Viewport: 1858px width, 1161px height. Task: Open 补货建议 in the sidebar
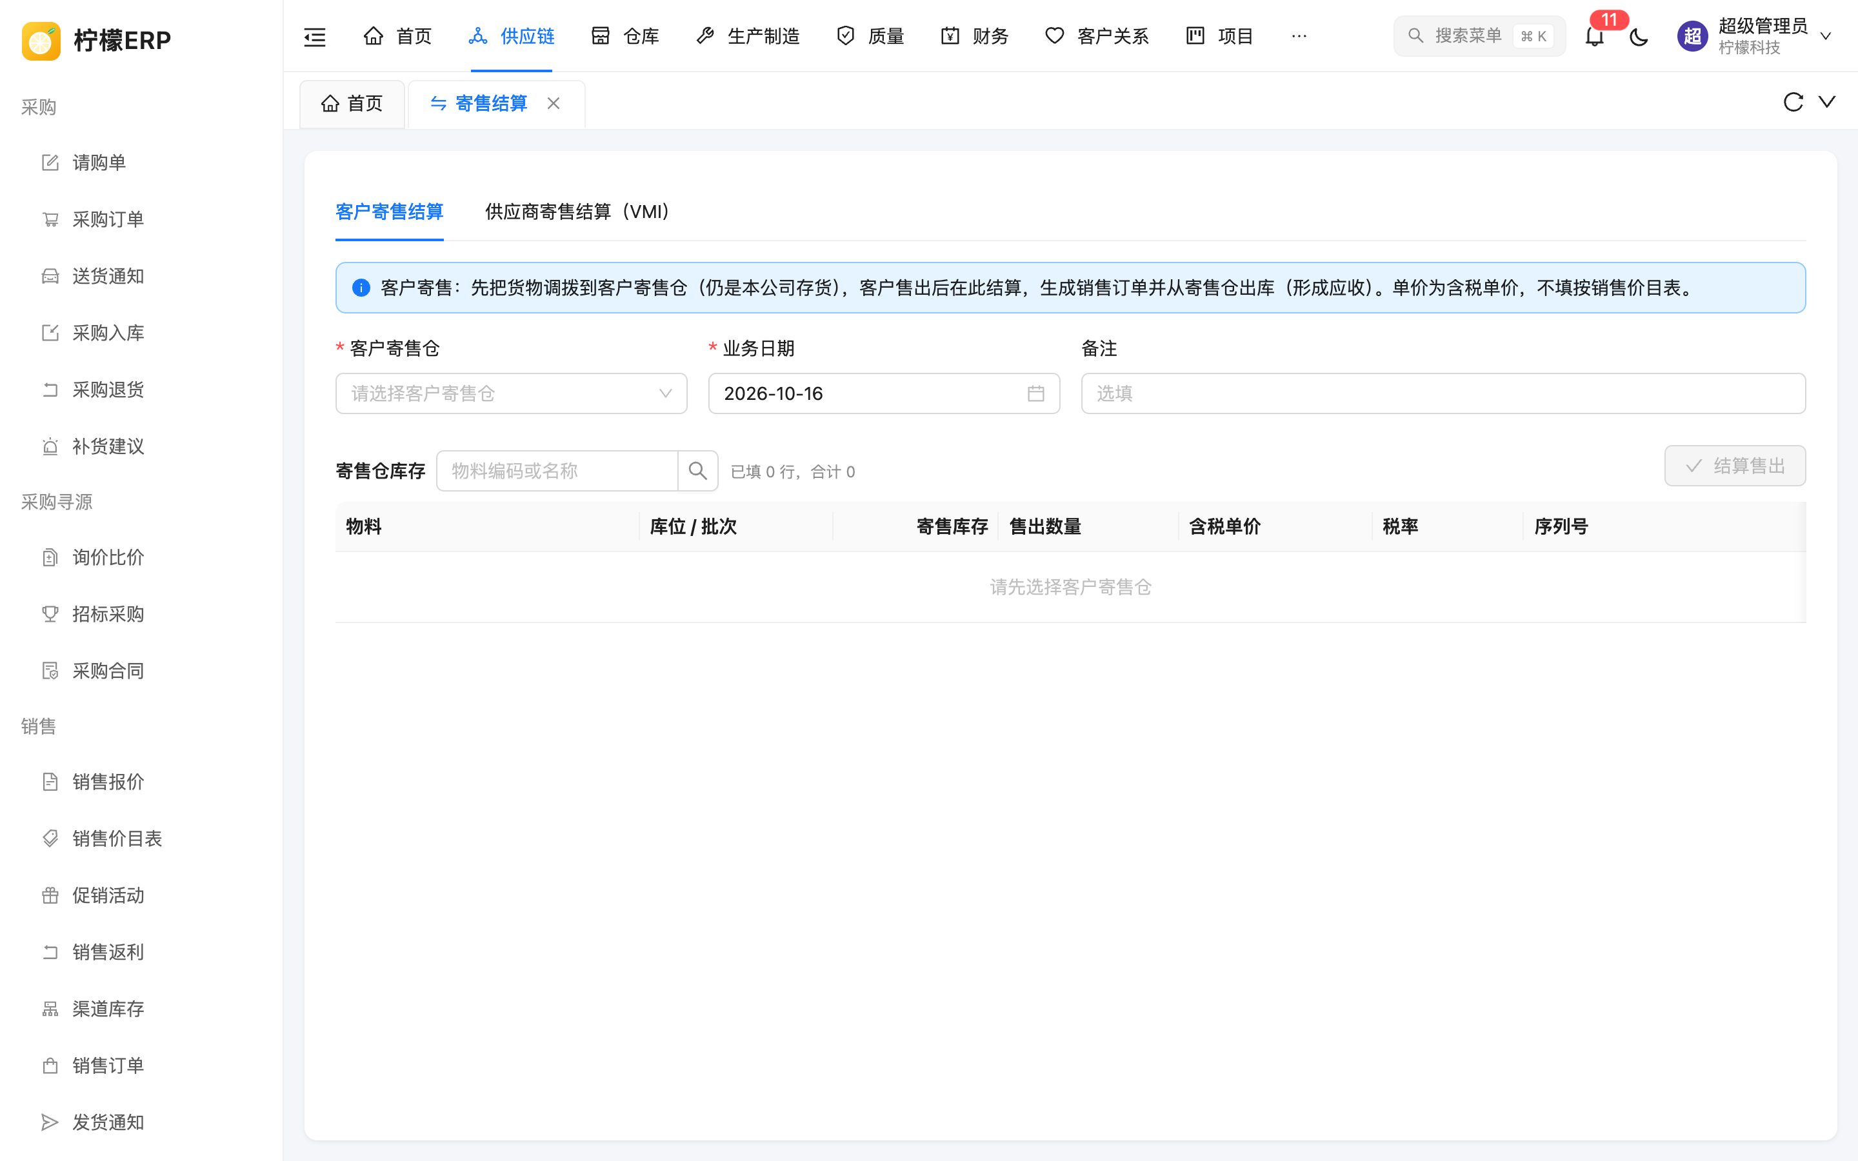point(141,447)
